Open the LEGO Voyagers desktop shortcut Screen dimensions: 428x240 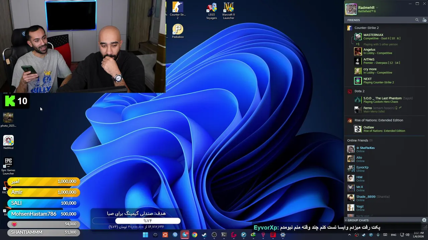coord(211,11)
